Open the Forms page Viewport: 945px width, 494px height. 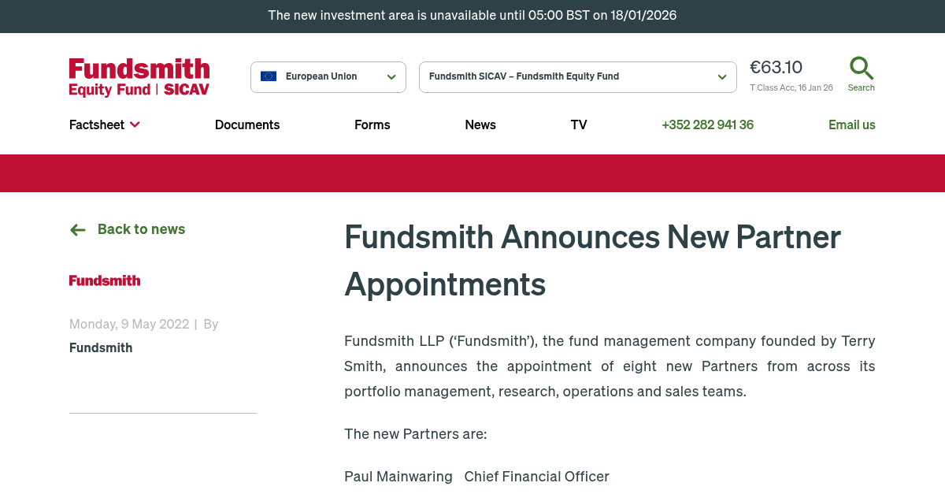click(x=372, y=124)
